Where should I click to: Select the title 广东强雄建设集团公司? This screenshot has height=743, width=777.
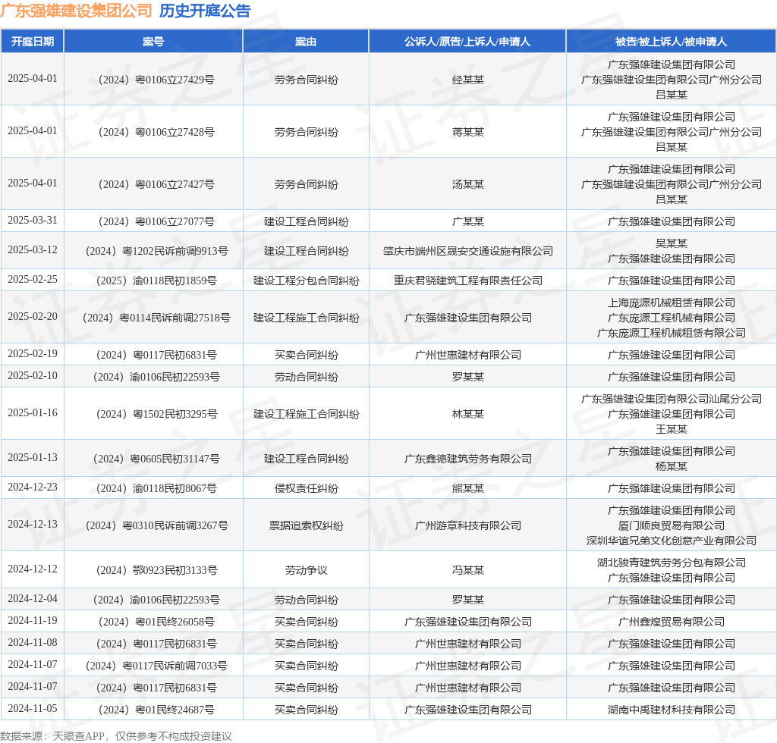coord(77,11)
